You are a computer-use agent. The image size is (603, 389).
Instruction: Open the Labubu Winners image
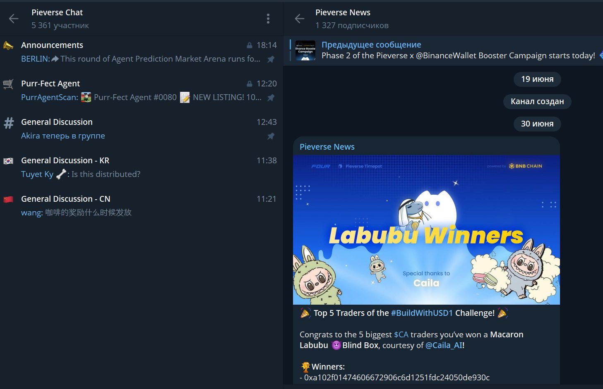426,230
